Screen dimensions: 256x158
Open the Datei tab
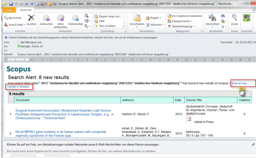[x=9, y=10]
